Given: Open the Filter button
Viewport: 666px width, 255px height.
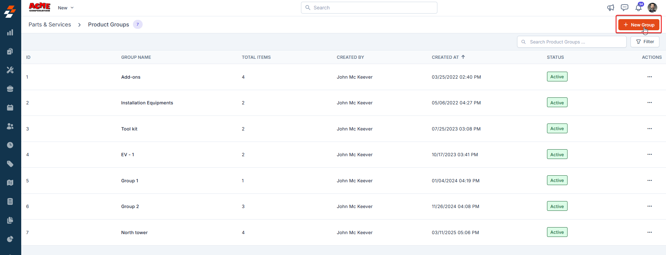Looking at the screenshot, I should [645, 42].
